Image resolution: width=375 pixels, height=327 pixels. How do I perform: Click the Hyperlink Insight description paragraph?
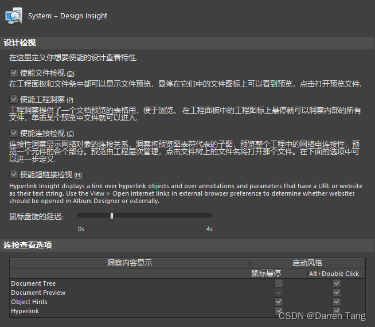point(186,193)
